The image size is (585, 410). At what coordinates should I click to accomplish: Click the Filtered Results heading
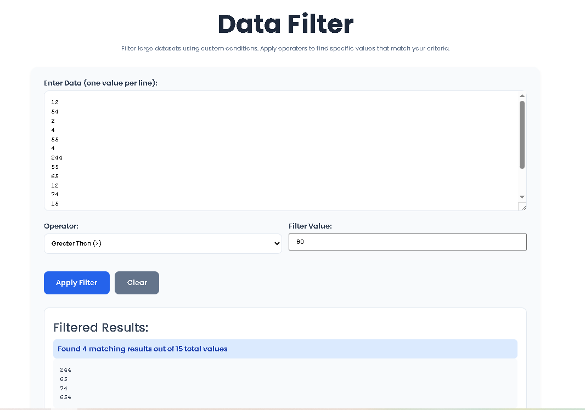point(100,327)
